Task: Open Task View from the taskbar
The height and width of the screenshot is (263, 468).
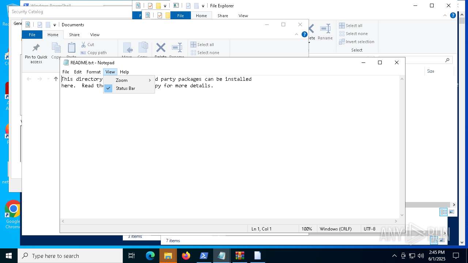Action: tap(132, 256)
